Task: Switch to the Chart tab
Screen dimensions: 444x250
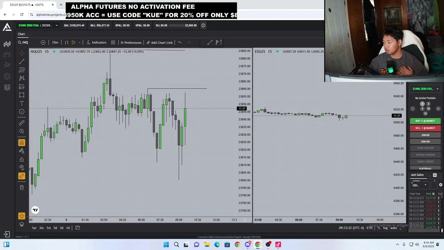Action: point(22,34)
